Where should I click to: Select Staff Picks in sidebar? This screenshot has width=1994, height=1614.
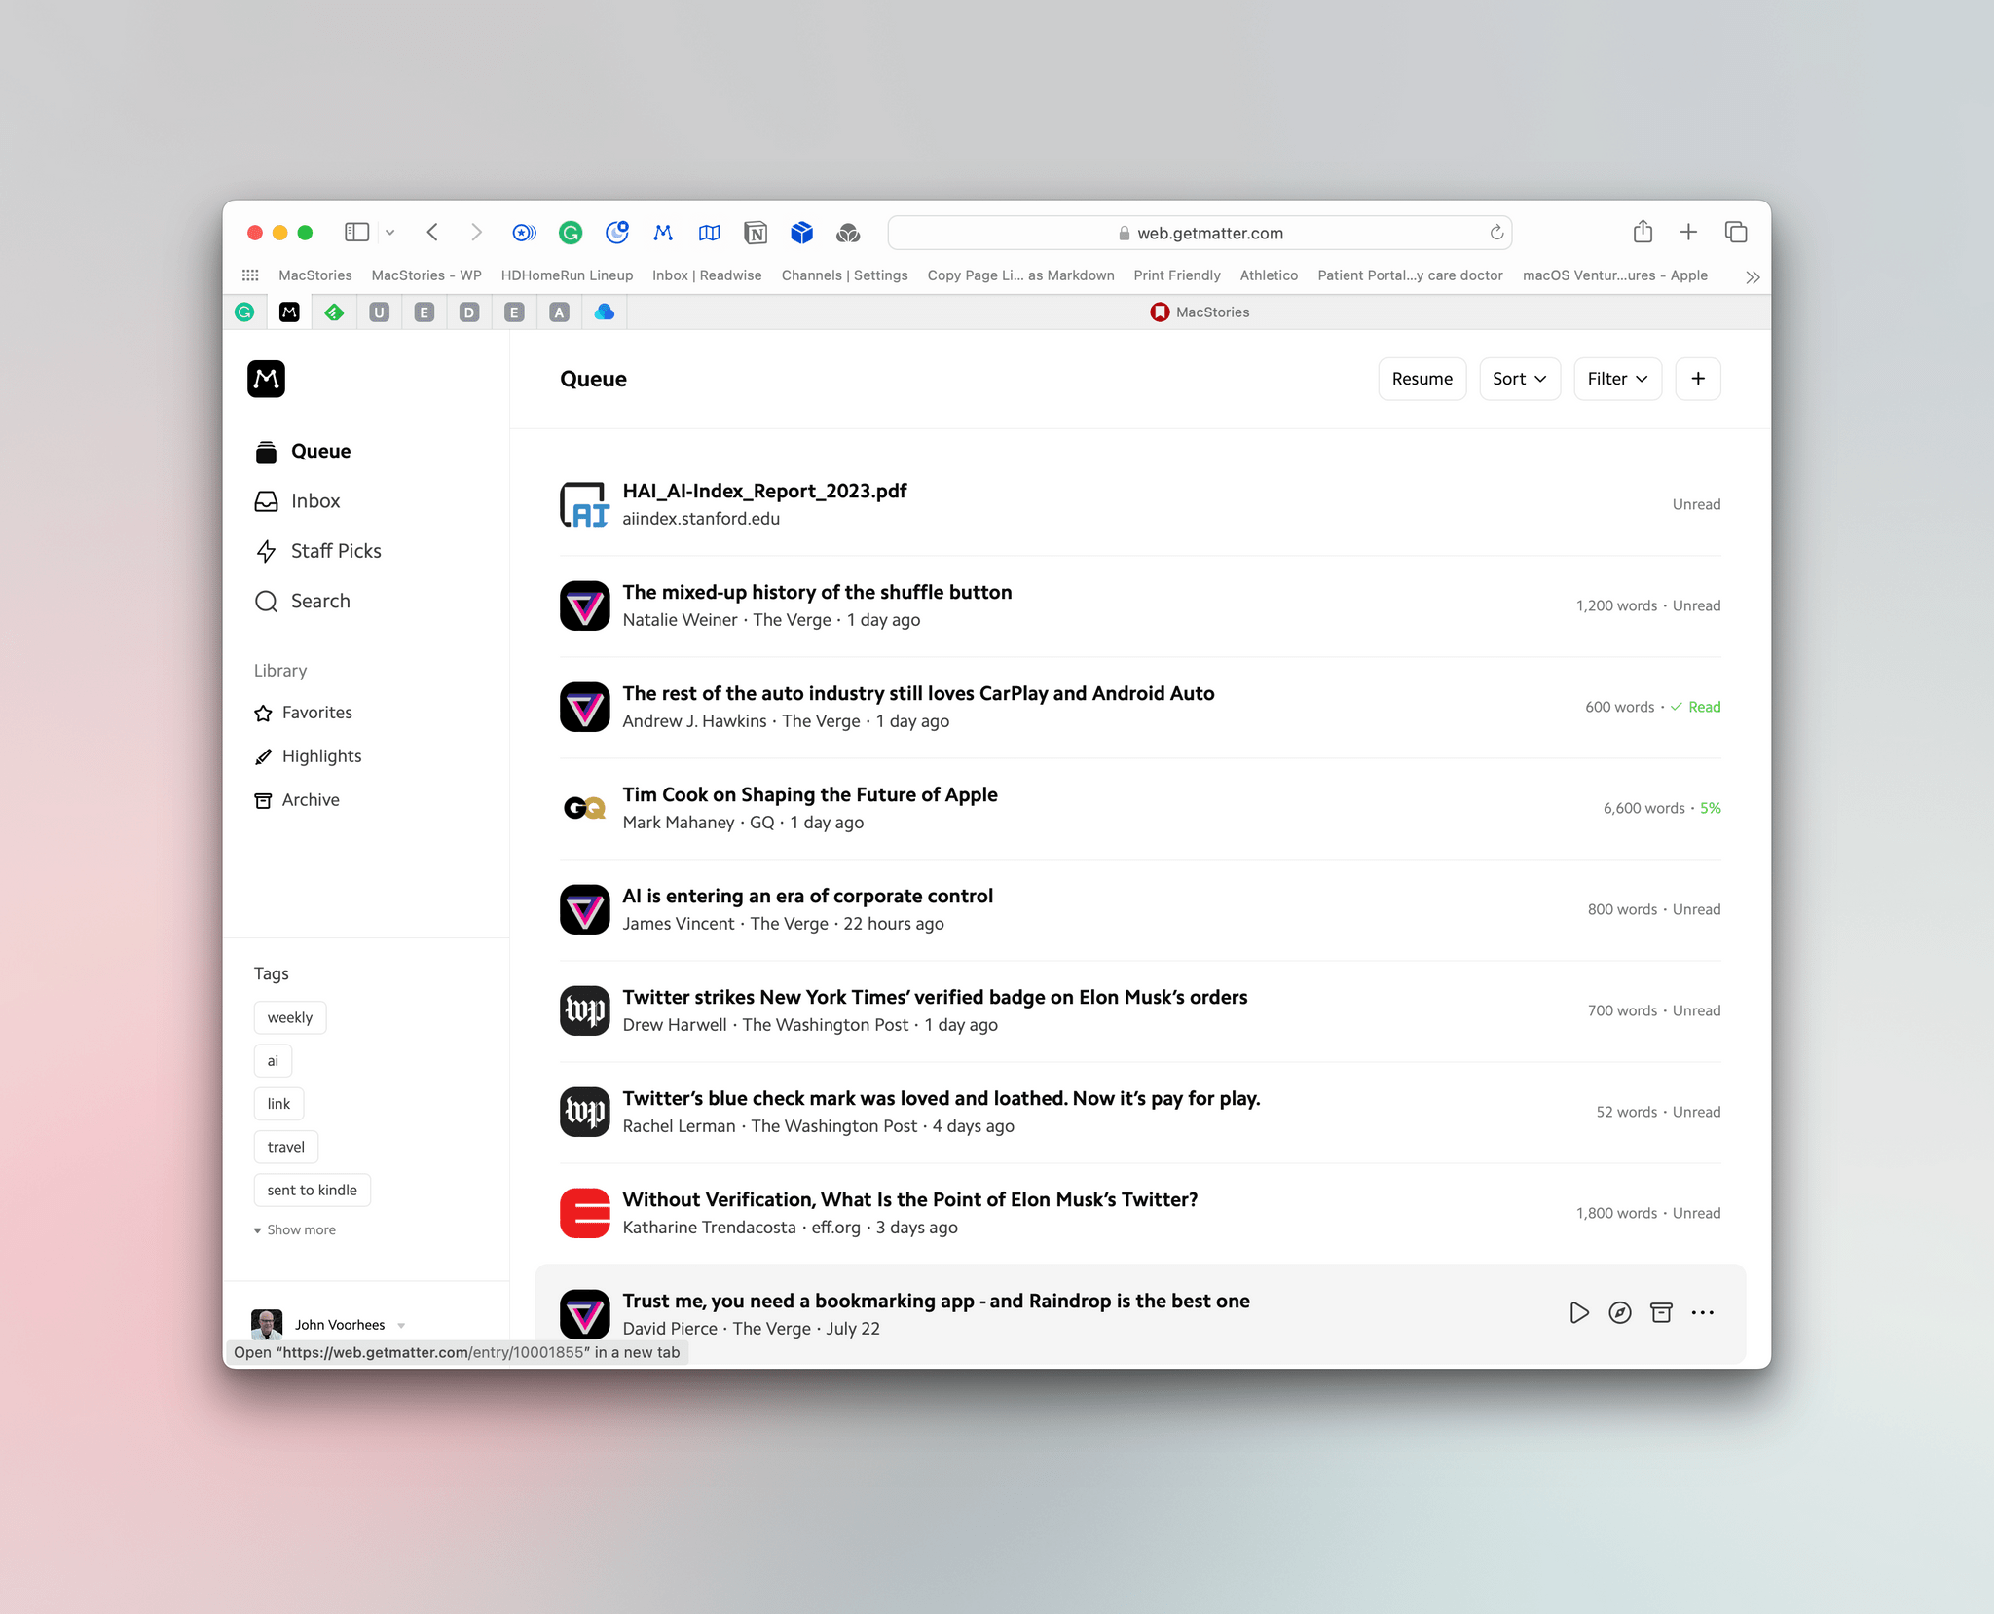click(x=336, y=548)
